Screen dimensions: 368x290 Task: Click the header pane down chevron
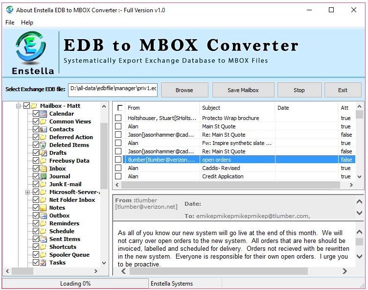(x=359, y=213)
